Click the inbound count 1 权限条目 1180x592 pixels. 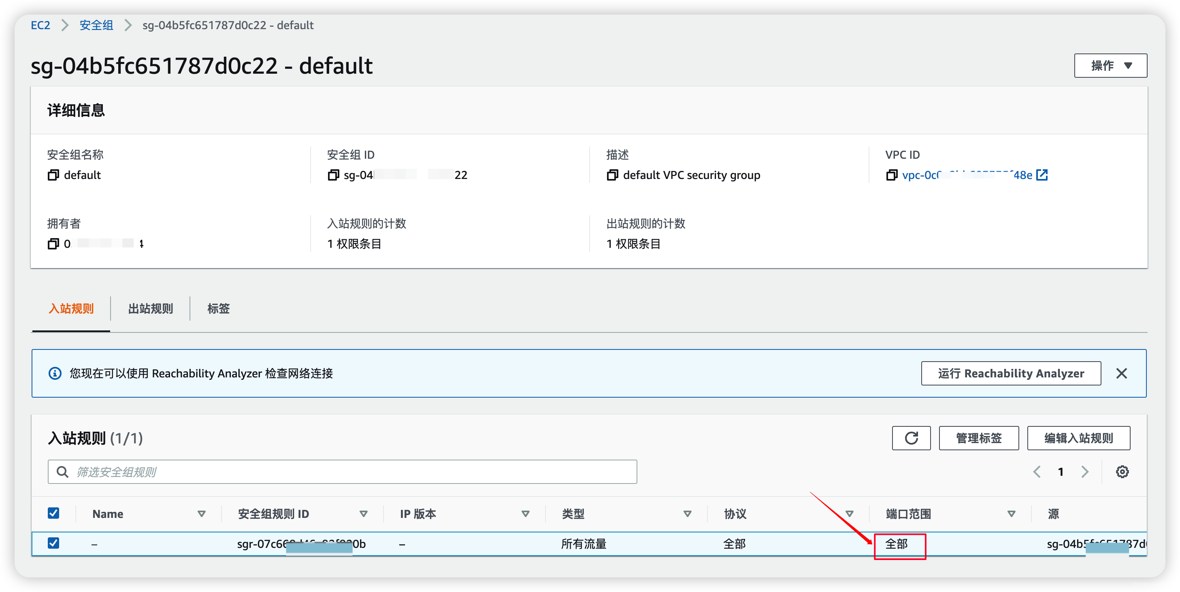354,244
